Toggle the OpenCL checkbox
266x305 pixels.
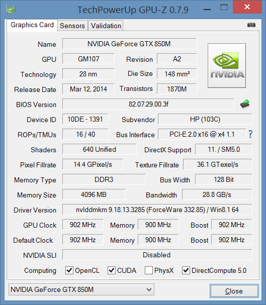pos(69,270)
